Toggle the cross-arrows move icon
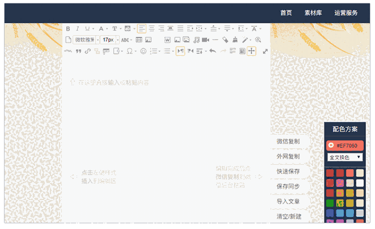This screenshot has height=229, width=375. point(251,51)
